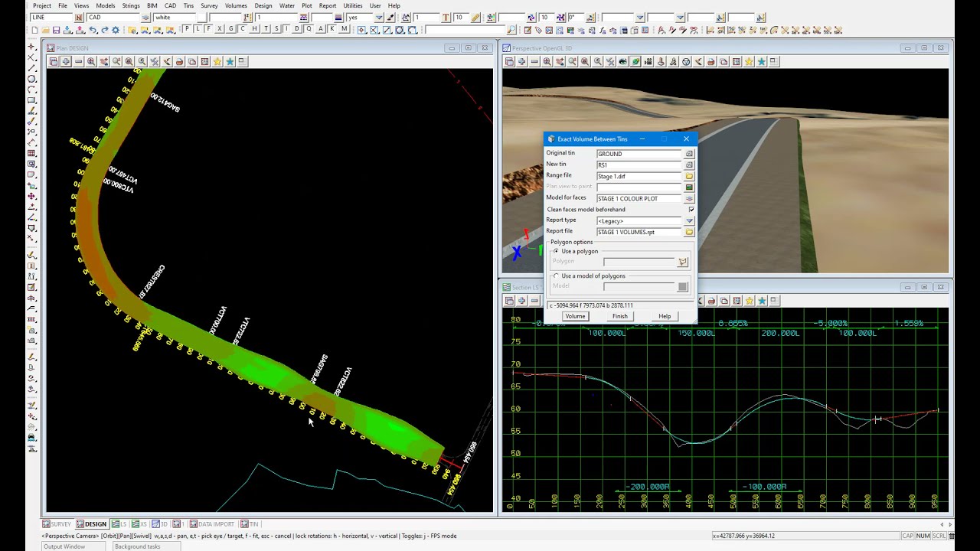Click the Range file 'Stage 1.drf' field
This screenshot has width=980, height=551.
639,176
